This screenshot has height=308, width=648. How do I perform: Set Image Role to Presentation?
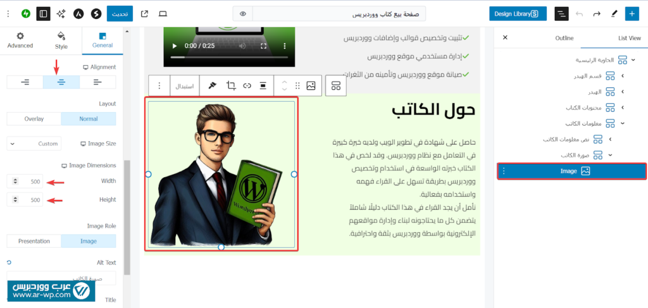[x=34, y=241]
